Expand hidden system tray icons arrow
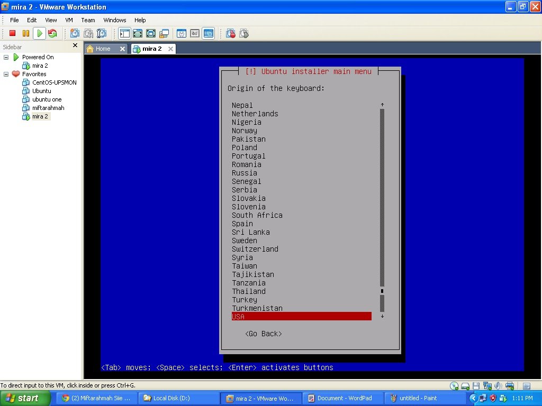Image resolution: width=542 pixels, height=406 pixels. 473,399
